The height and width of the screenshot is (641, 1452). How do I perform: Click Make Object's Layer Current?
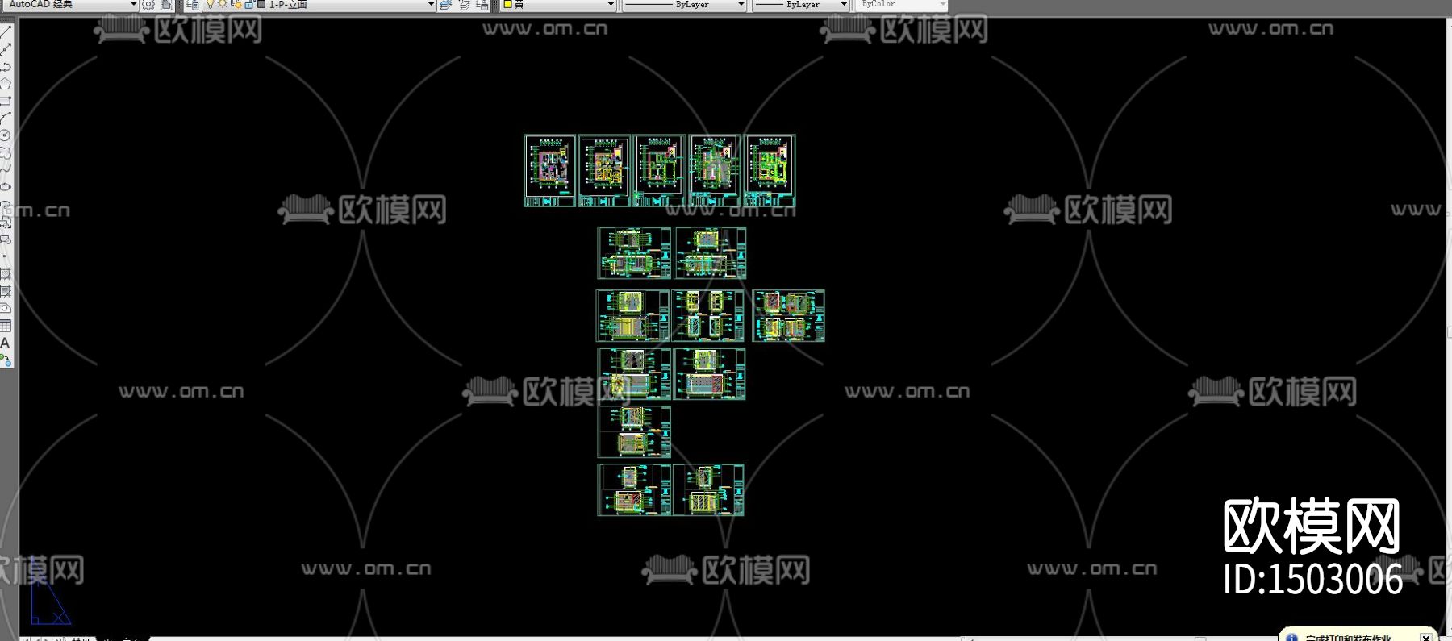click(445, 5)
